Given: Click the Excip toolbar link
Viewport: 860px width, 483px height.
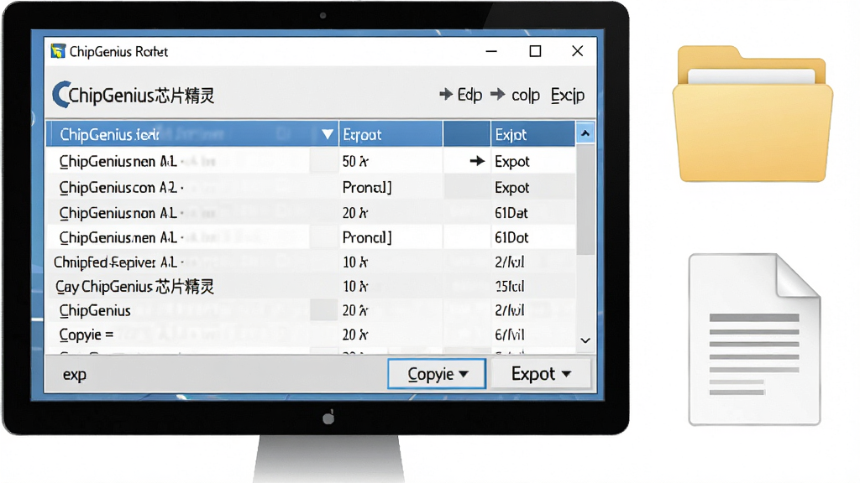Looking at the screenshot, I should pos(568,96).
